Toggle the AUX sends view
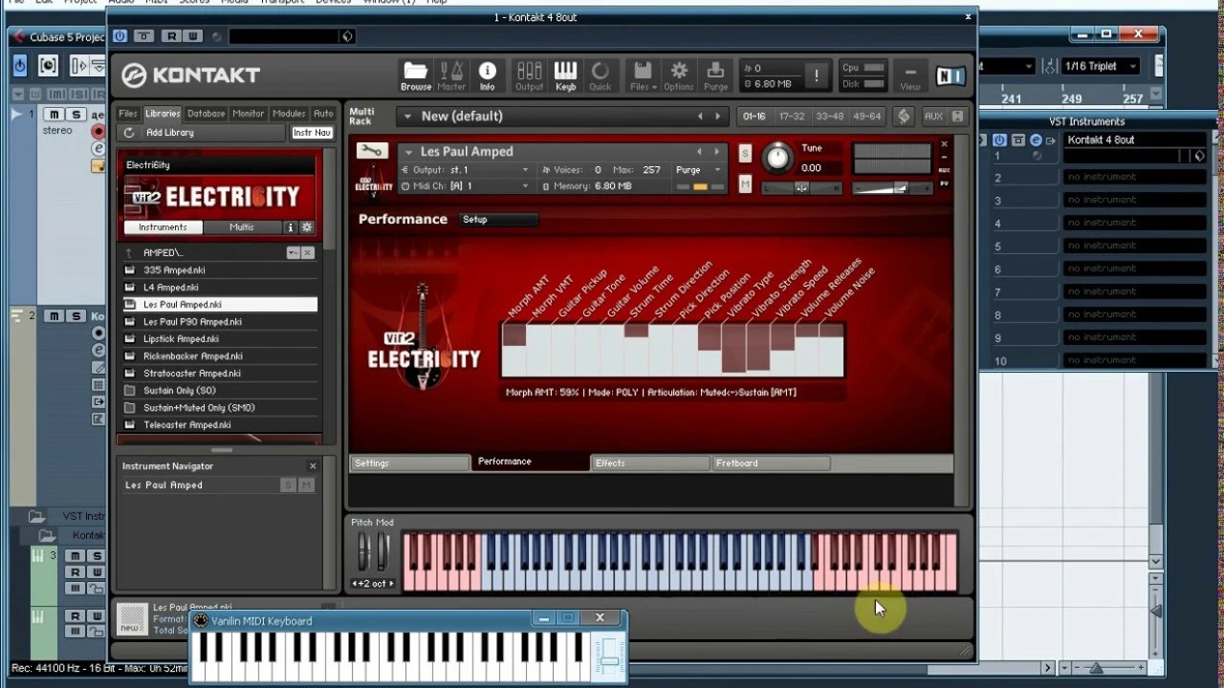Image resolution: width=1224 pixels, height=688 pixels. tap(933, 116)
